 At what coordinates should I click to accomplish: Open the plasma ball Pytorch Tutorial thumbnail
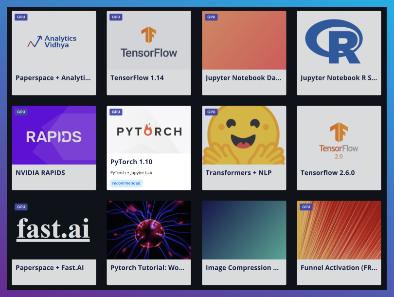(149, 230)
